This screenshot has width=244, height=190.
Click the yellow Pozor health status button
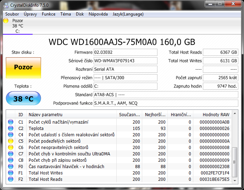click(x=23, y=67)
